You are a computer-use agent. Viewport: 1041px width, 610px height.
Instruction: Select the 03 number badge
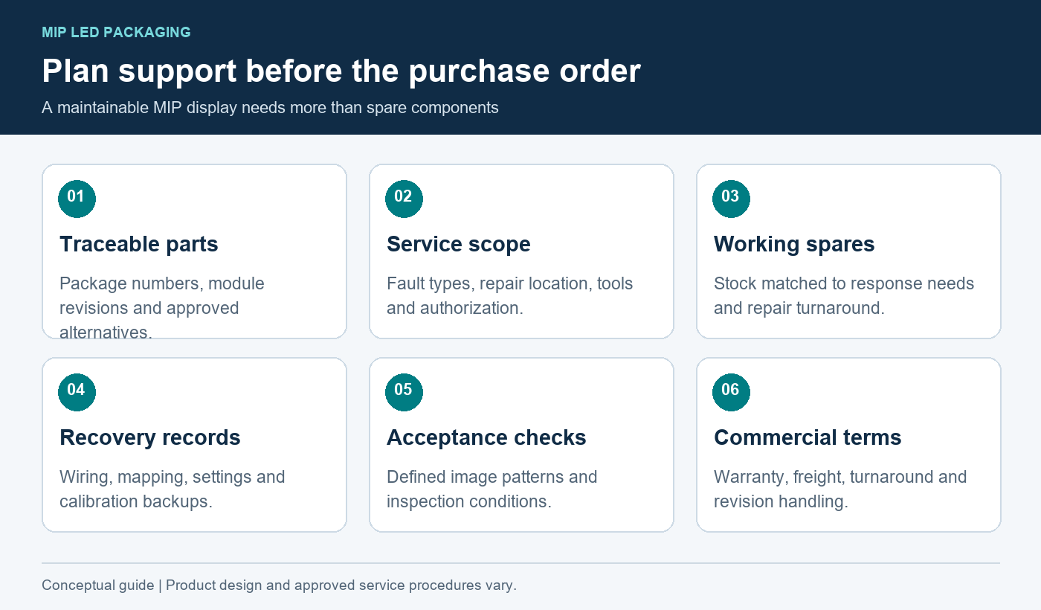point(731,199)
